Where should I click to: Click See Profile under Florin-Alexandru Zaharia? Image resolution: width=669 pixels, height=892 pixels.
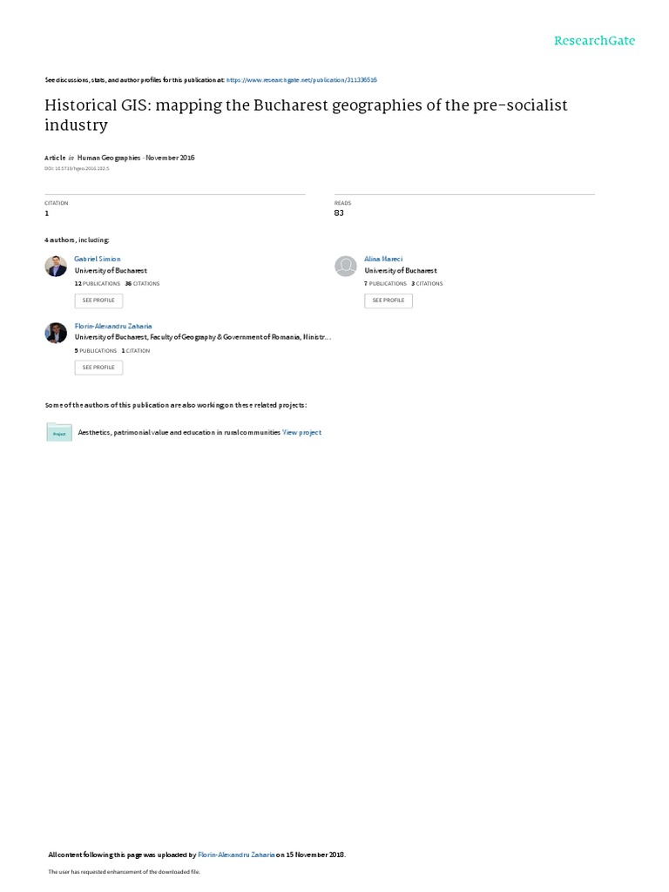pos(98,368)
